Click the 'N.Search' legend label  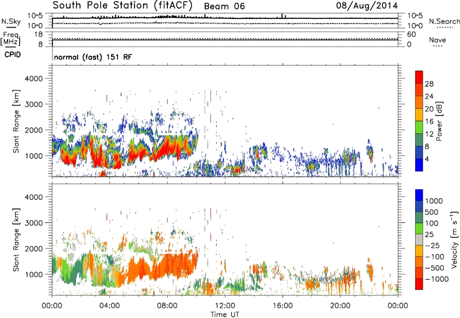point(444,21)
